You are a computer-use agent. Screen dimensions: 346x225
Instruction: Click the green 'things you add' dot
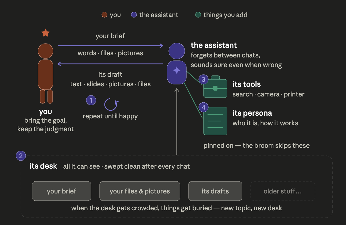point(198,15)
